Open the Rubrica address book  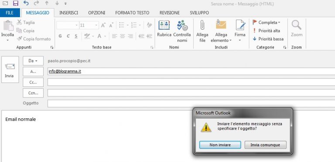pyautogui.click(x=164, y=28)
